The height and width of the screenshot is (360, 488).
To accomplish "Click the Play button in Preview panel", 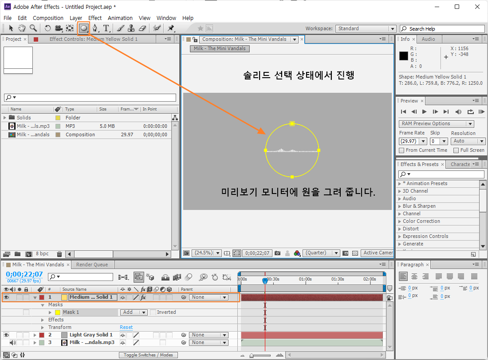I will [424, 112].
